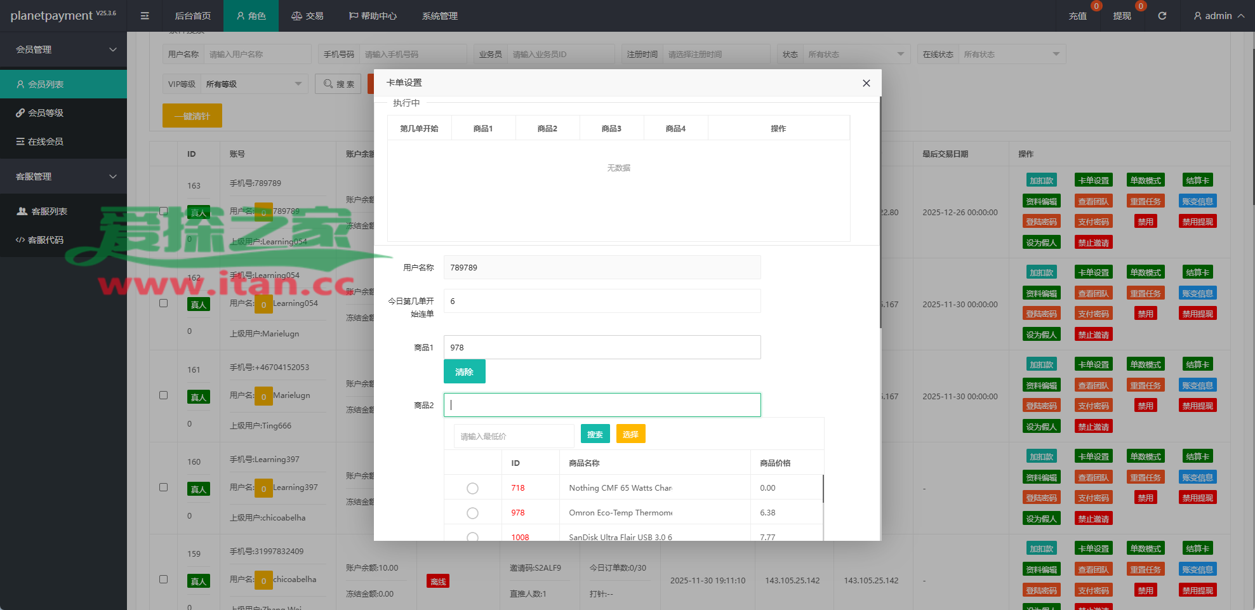Viewport: 1255px width, 610px height.
Task: Click the 清除 button under 商品1
Action: pyautogui.click(x=464, y=372)
